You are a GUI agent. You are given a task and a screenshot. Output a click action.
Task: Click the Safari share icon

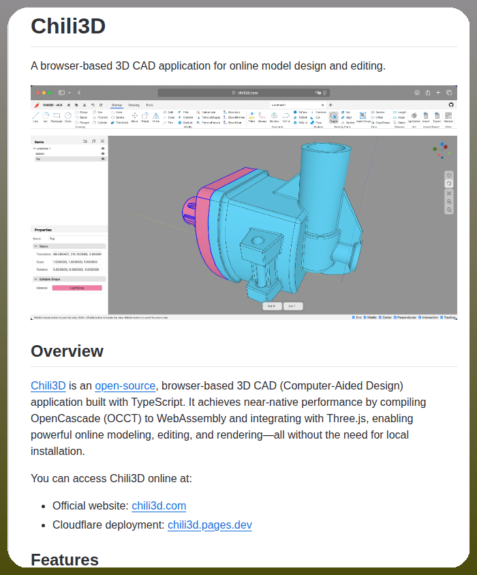click(427, 93)
